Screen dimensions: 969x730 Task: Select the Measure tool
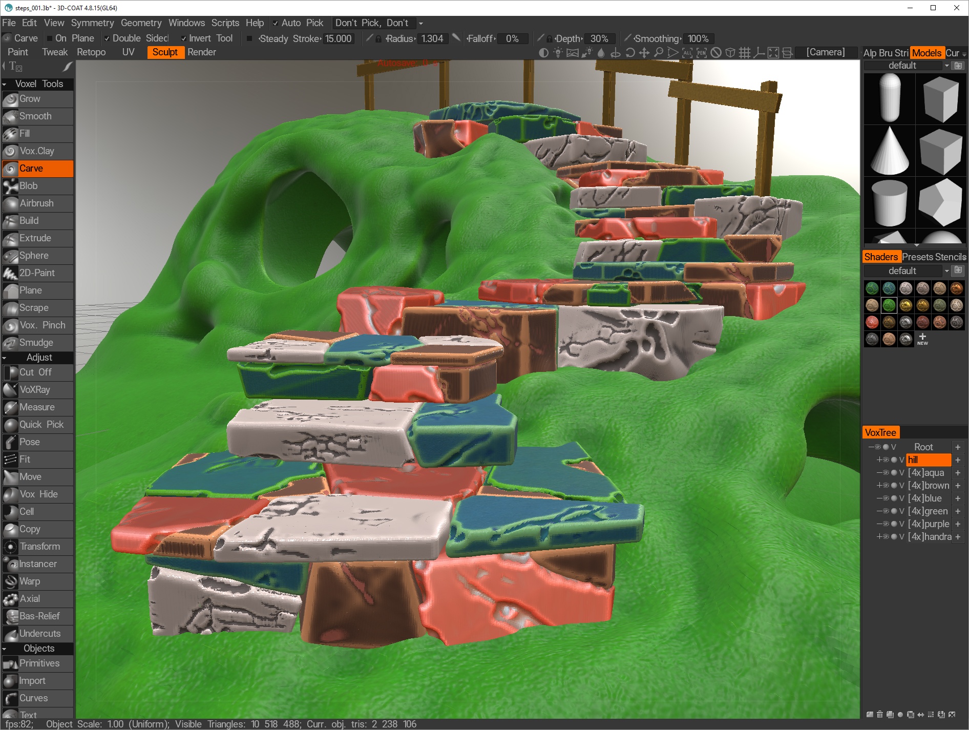click(37, 407)
